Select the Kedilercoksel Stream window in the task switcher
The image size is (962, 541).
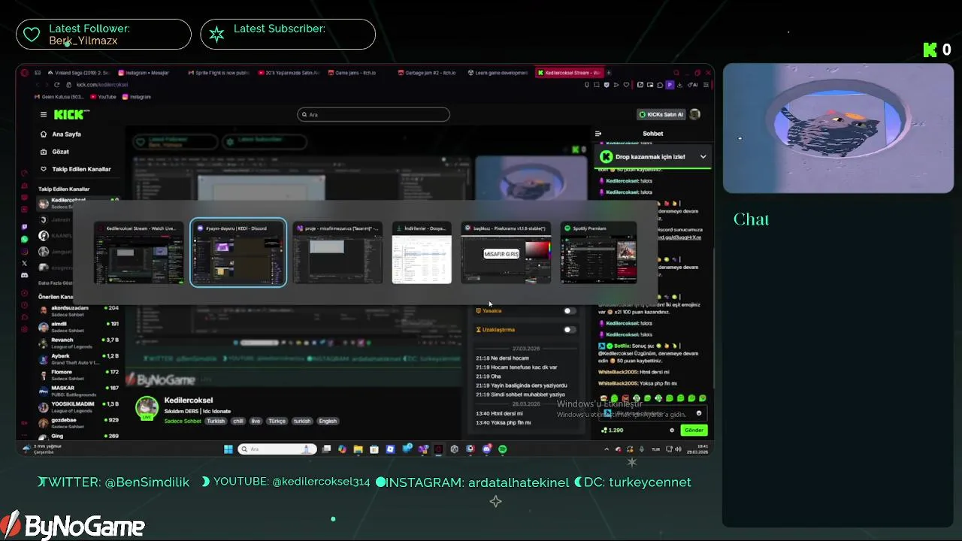139,253
